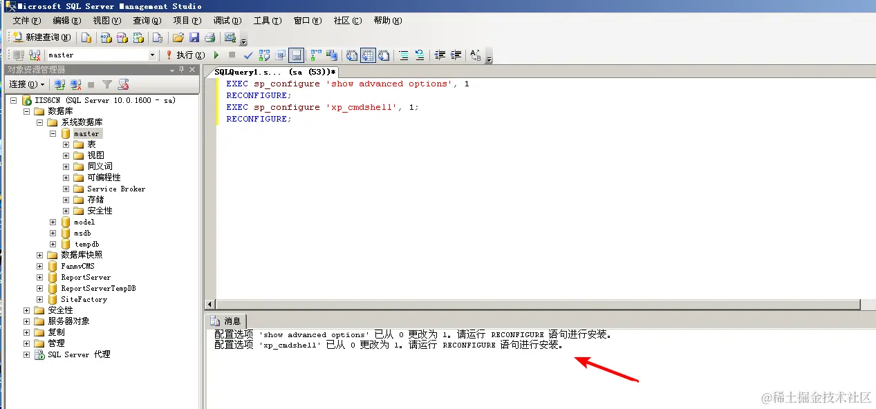
Task: Click the gray Cancel Executing Query square
Action: [232, 55]
